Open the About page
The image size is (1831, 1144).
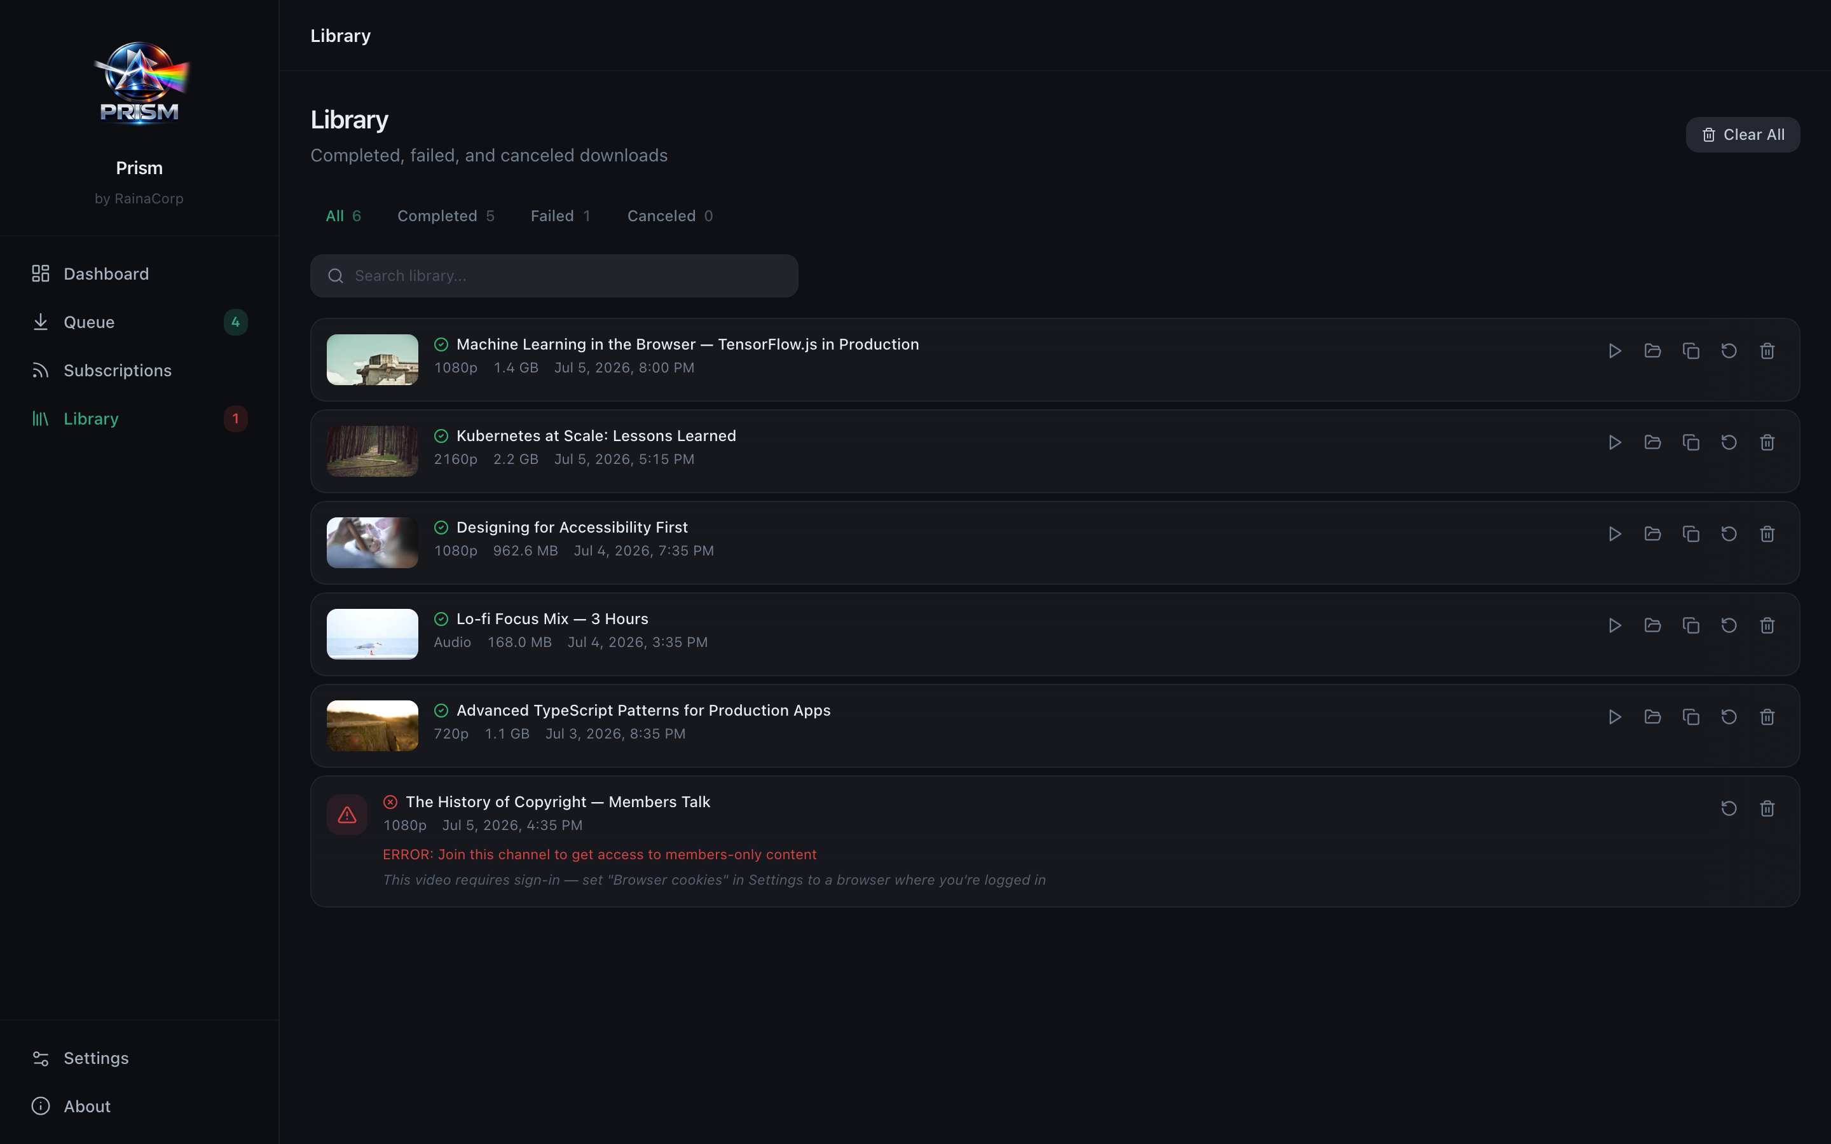click(139, 1107)
